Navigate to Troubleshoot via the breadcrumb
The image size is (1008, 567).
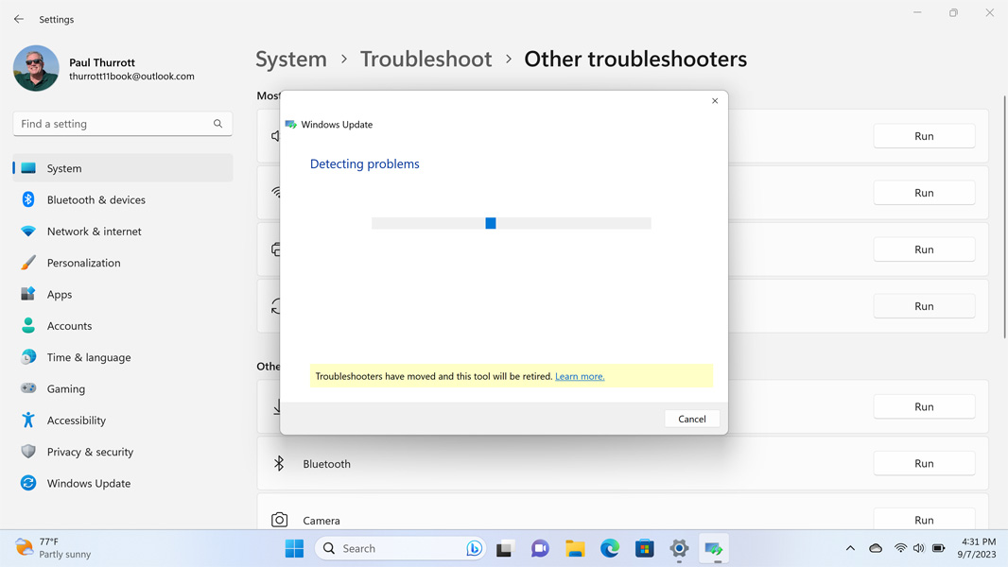pos(426,59)
